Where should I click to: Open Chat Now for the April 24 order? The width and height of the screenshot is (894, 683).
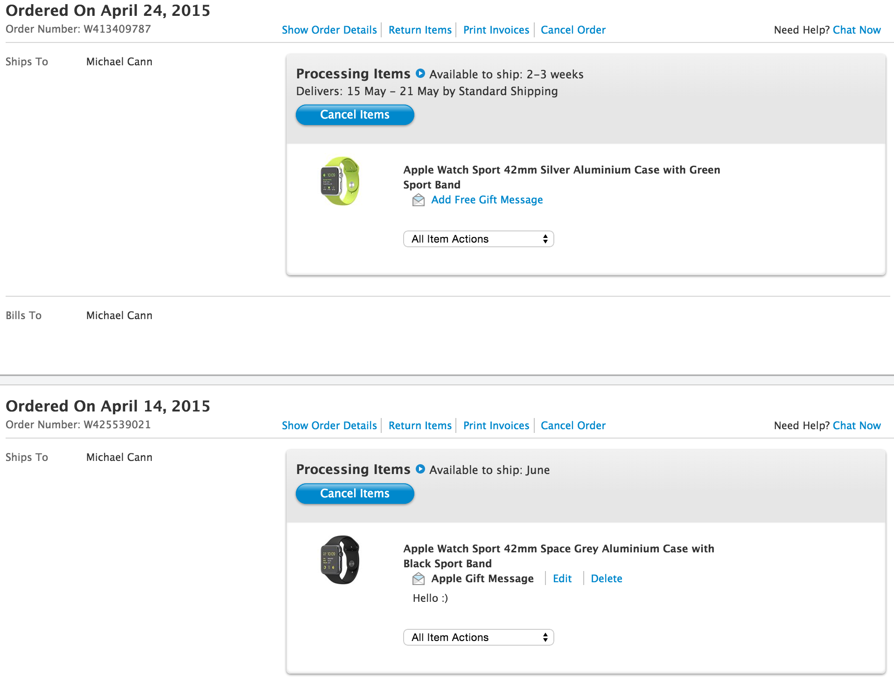tap(857, 30)
